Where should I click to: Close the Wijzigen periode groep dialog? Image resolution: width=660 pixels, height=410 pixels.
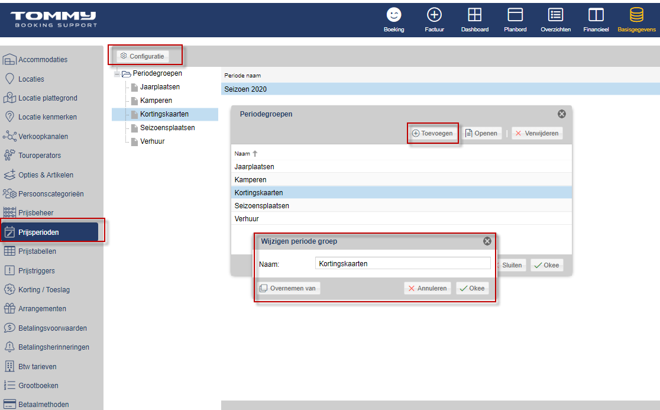click(487, 241)
